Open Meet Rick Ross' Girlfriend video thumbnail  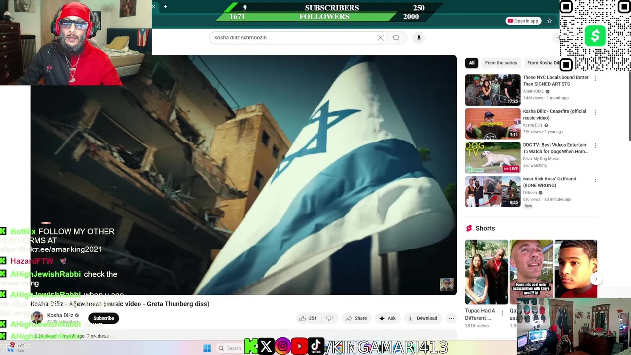[492, 191]
